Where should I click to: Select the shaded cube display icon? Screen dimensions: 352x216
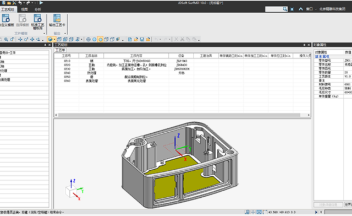(50, 39)
